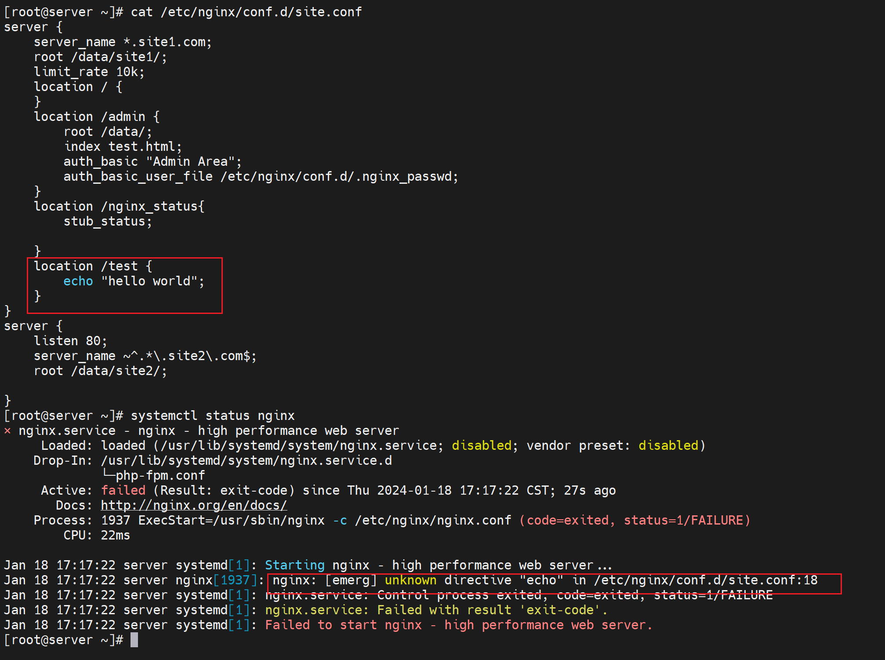Click the auth_basic_user_file path line
This screenshot has width=885, height=660.
[261, 176]
